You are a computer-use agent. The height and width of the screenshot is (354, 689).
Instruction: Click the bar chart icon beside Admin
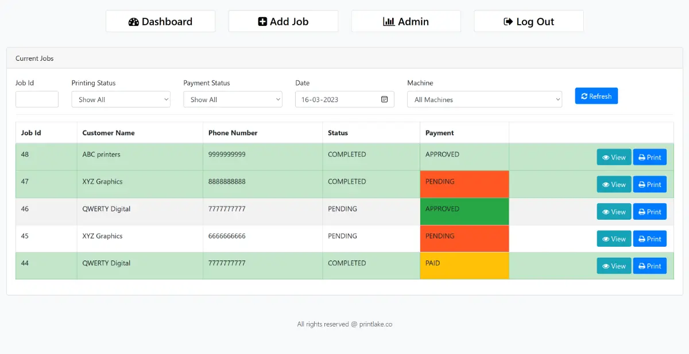click(x=388, y=21)
